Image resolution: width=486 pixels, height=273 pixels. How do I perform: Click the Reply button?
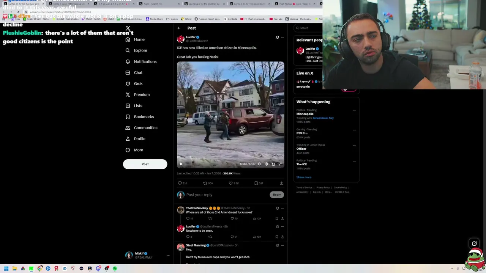tap(277, 195)
